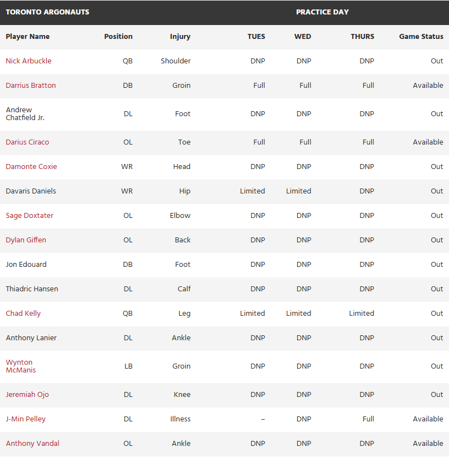Click the TUES practice day header
The height and width of the screenshot is (457, 449).
256,37
